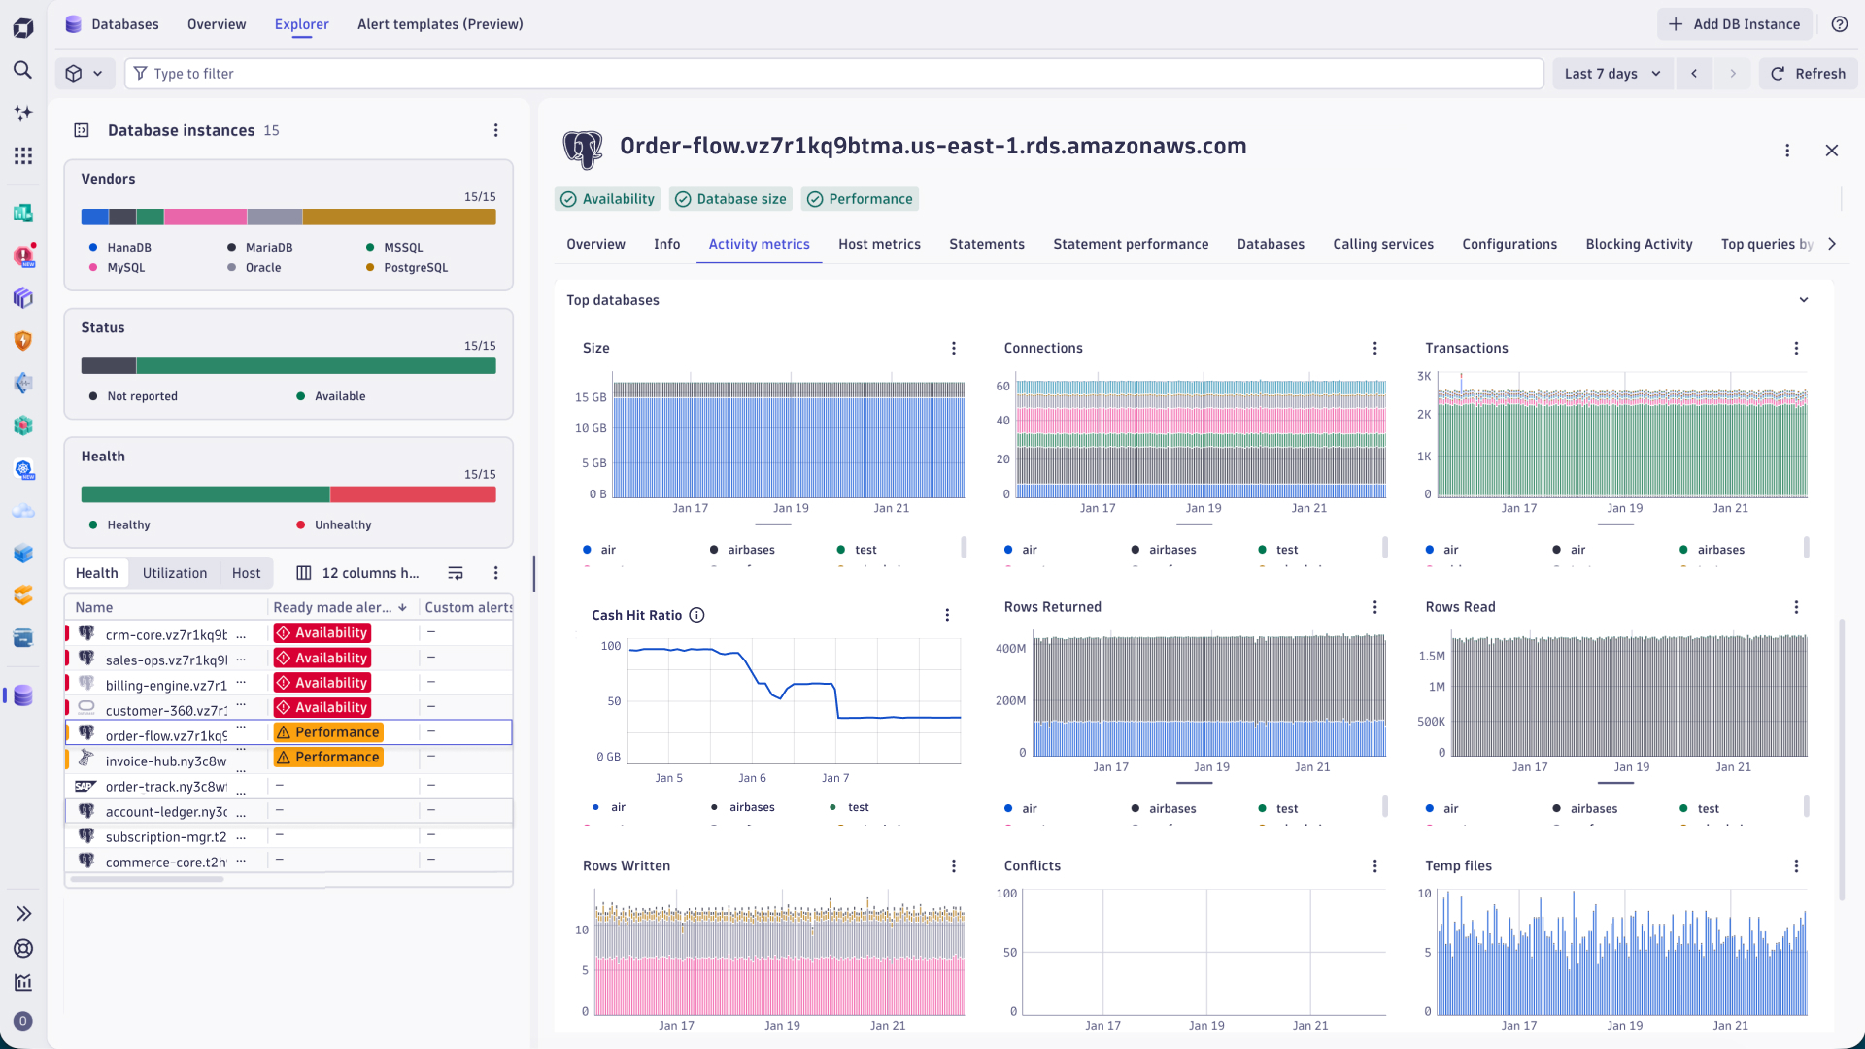Click the pink MySQL segment in the Vendors bar
This screenshot has width=1865, height=1049.
[x=204, y=217]
